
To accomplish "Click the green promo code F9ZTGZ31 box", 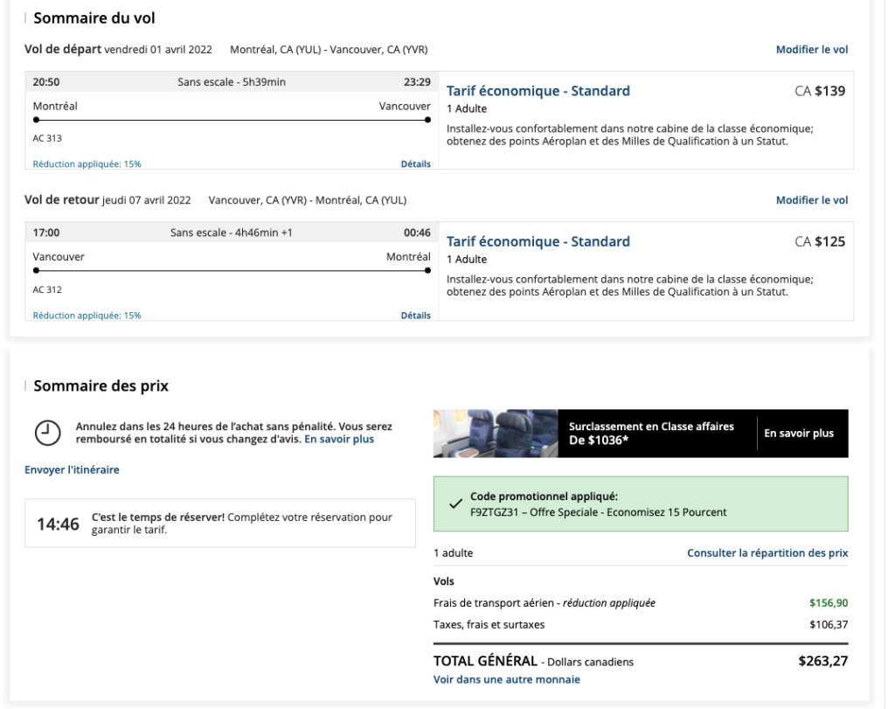I will click(640, 504).
